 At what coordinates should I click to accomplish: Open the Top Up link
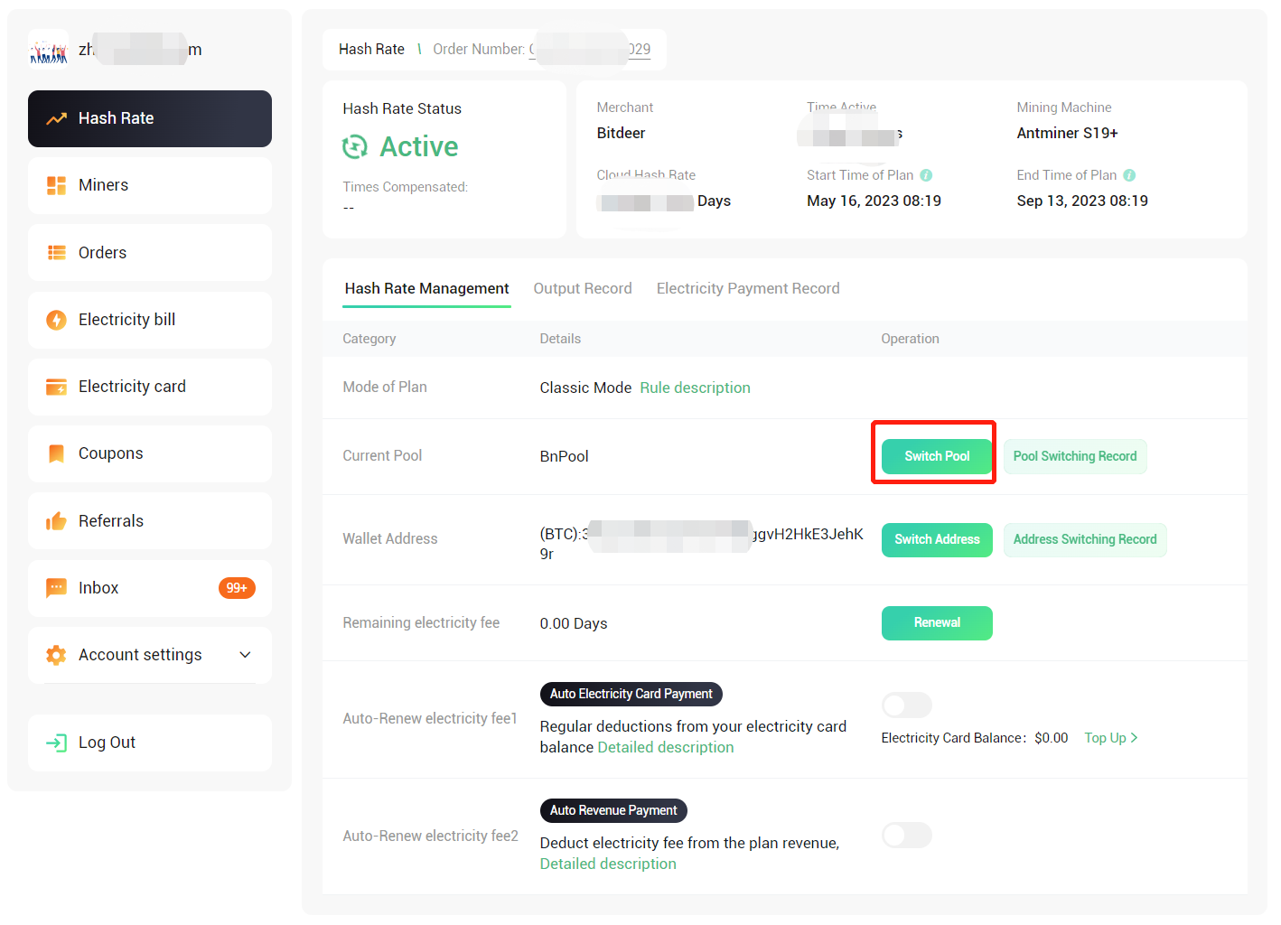pos(1110,737)
